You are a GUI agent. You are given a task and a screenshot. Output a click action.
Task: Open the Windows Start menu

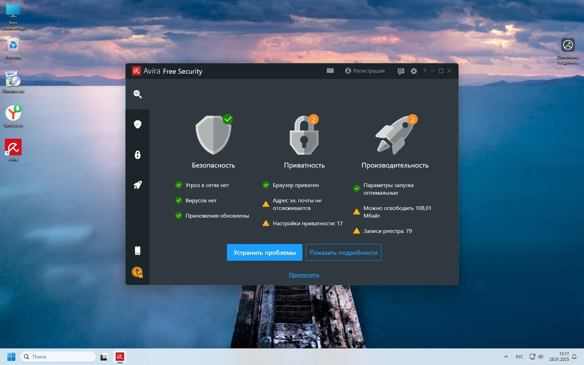click(11, 357)
